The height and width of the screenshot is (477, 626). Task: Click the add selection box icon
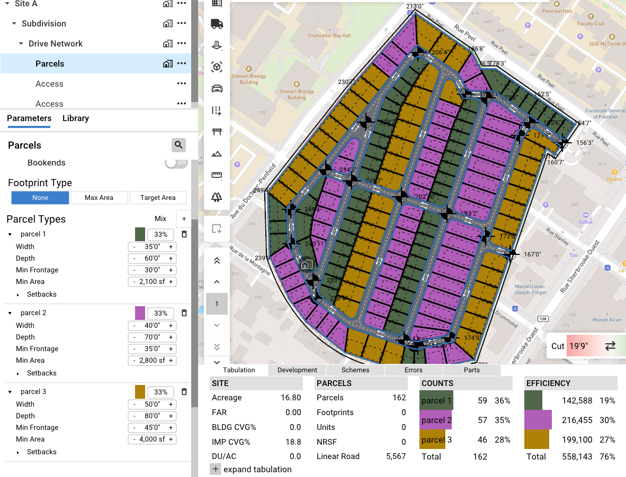[217, 229]
